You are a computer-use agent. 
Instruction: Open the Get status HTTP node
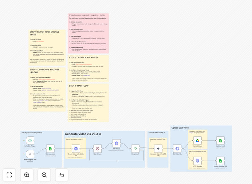117,143
